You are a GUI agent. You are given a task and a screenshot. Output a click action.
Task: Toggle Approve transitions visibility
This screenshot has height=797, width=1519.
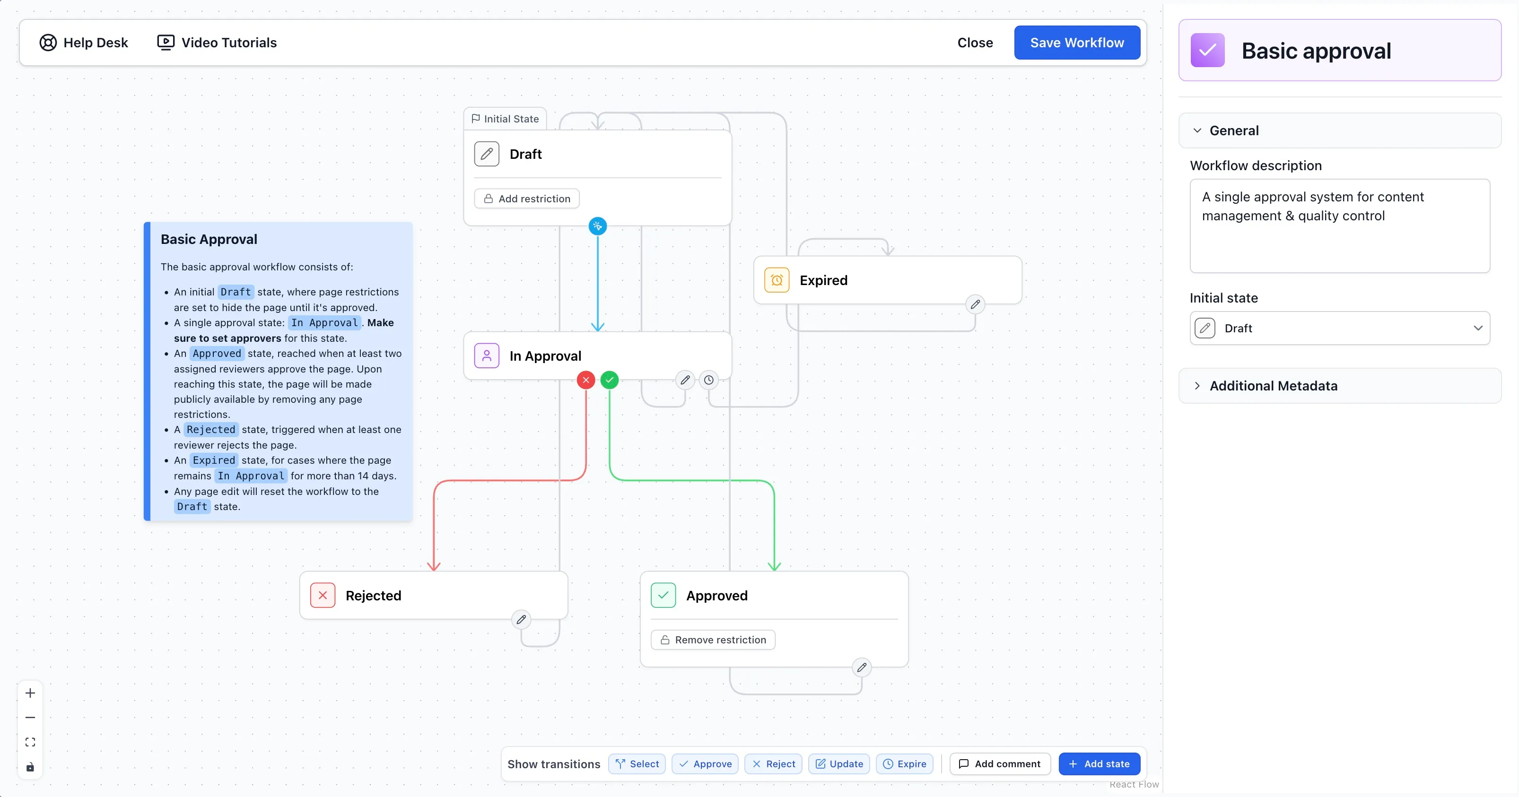coord(705,764)
